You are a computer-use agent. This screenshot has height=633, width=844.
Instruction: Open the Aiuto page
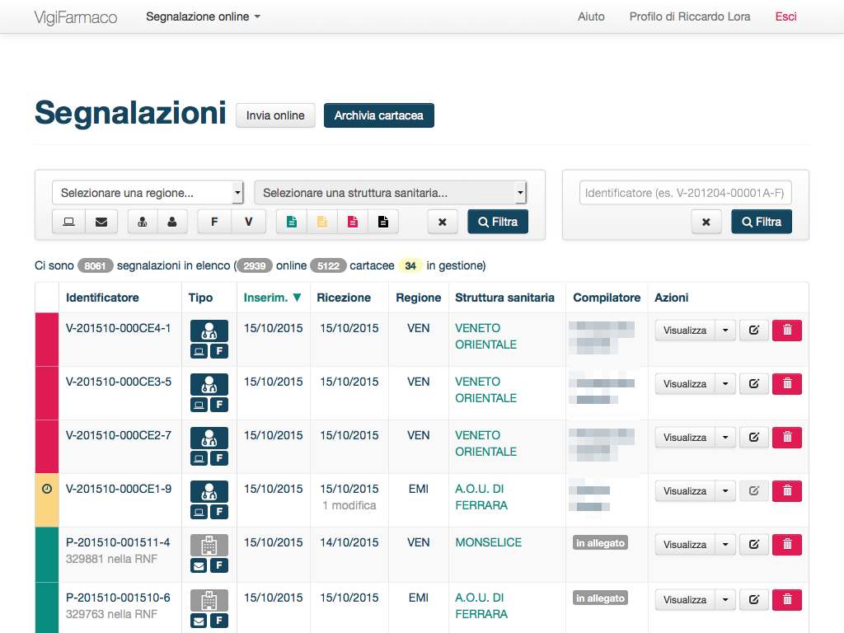[x=591, y=16]
